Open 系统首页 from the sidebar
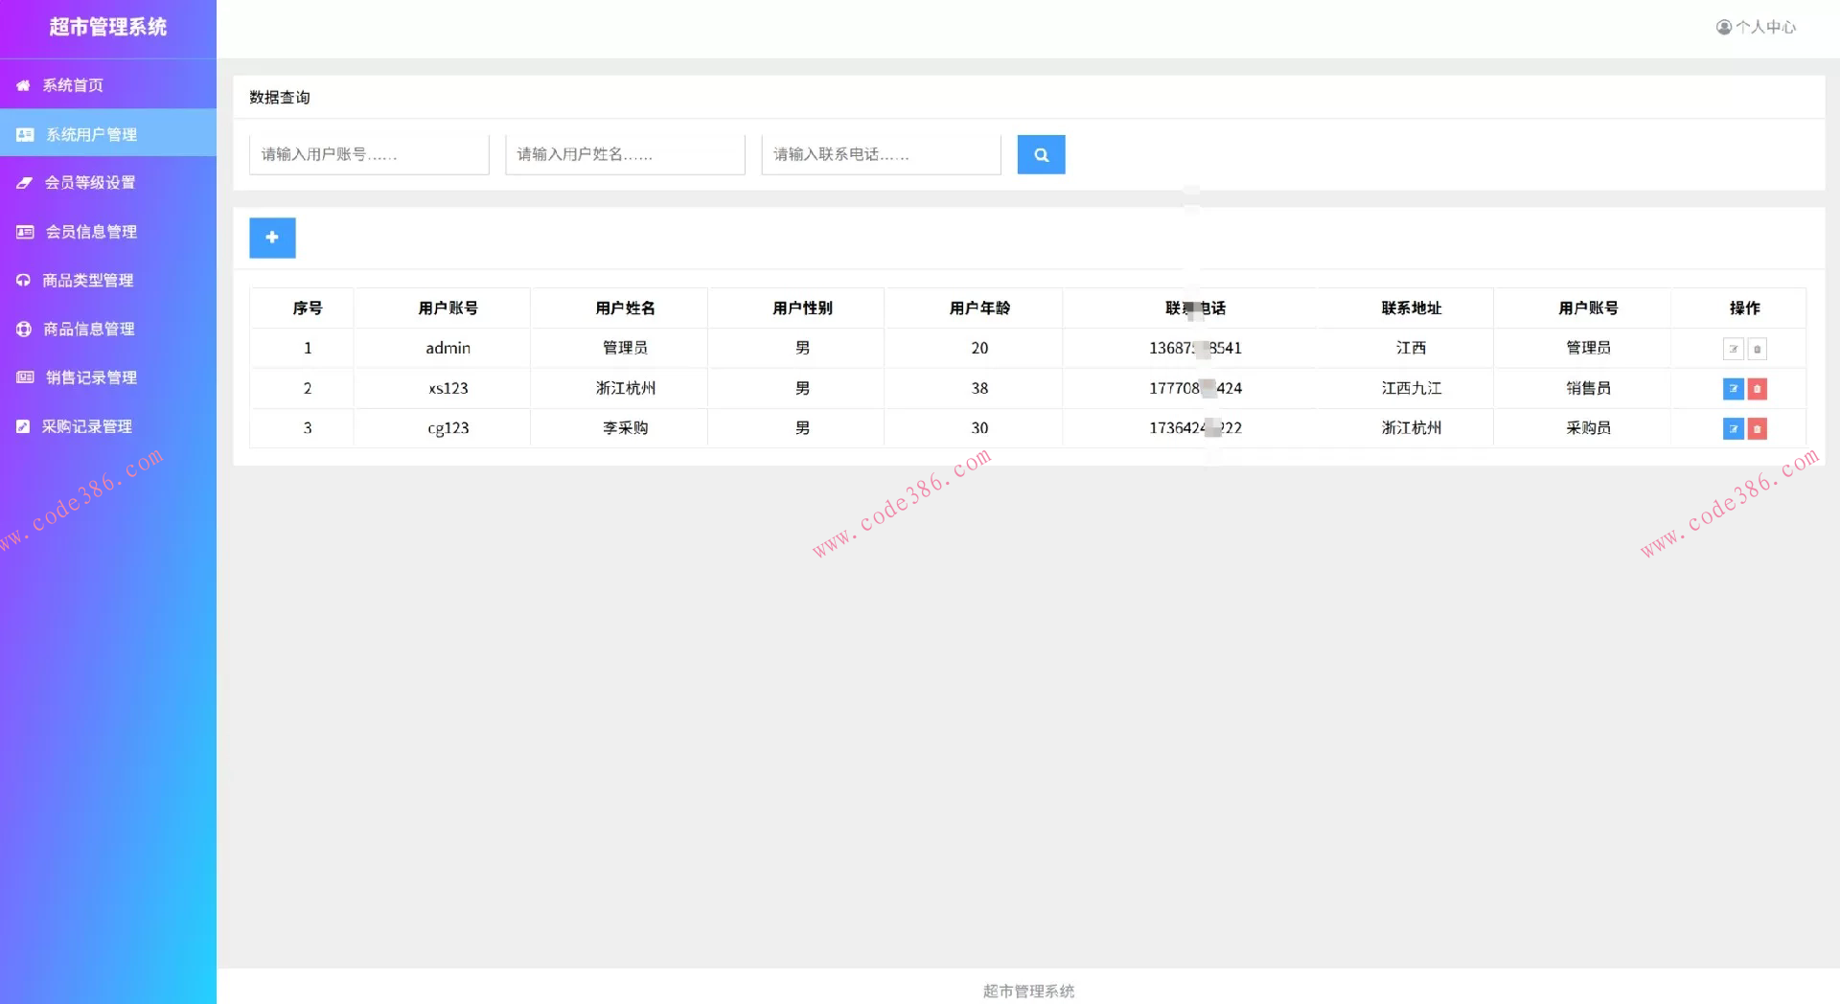The height and width of the screenshot is (1004, 1840). click(x=72, y=85)
